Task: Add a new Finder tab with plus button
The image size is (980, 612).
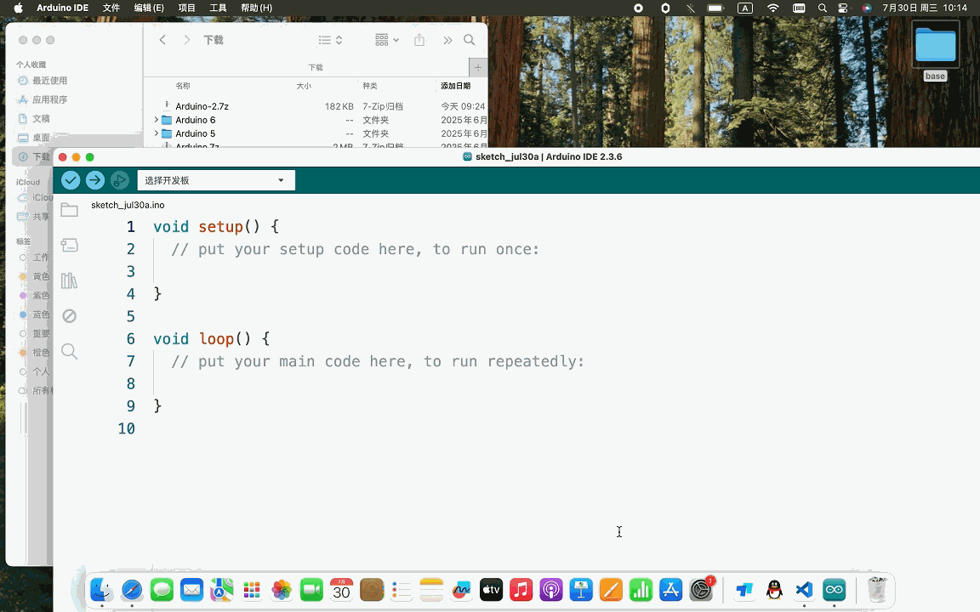Action: pos(477,67)
